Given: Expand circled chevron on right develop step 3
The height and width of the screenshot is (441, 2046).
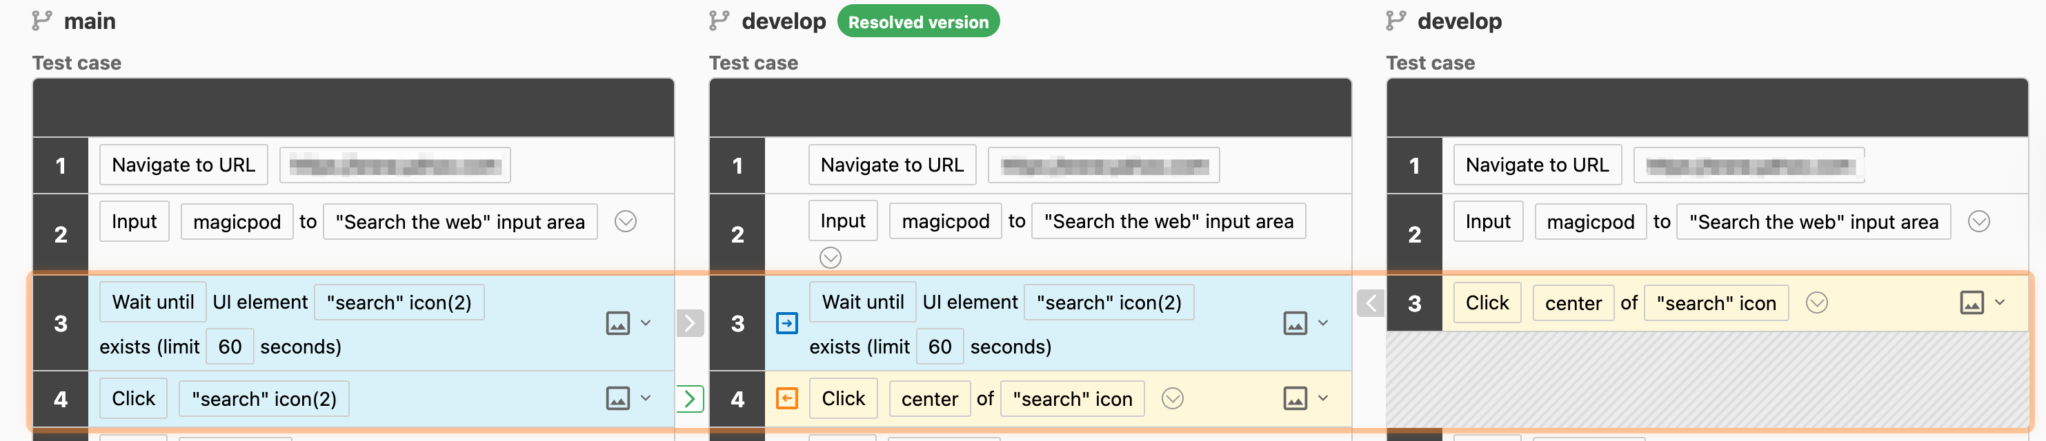Looking at the screenshot, I should 1816,303.
